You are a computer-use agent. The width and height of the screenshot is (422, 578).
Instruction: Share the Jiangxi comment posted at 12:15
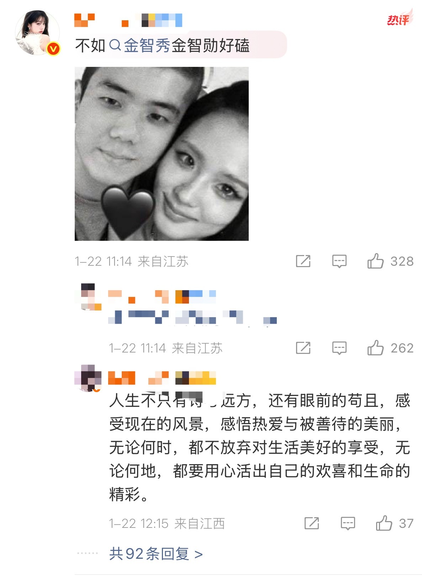click(x=312, y=523)
